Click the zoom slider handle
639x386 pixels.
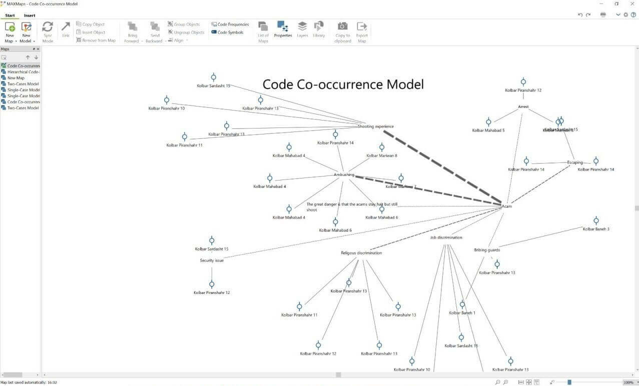click(x=569, y=382)
